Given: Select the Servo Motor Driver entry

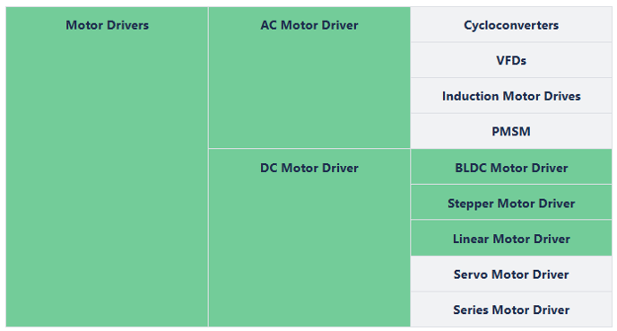Looking at the screenshot, I should [x=511, y=274].
